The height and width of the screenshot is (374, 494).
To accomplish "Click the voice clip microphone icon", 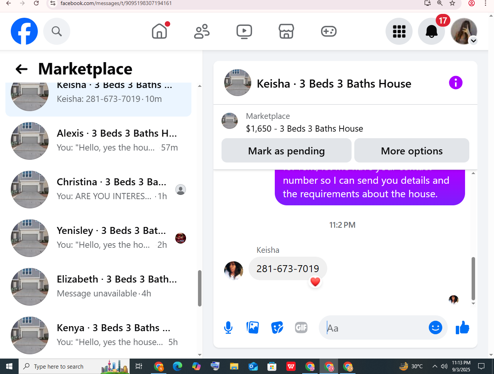I will coord(228,328).
